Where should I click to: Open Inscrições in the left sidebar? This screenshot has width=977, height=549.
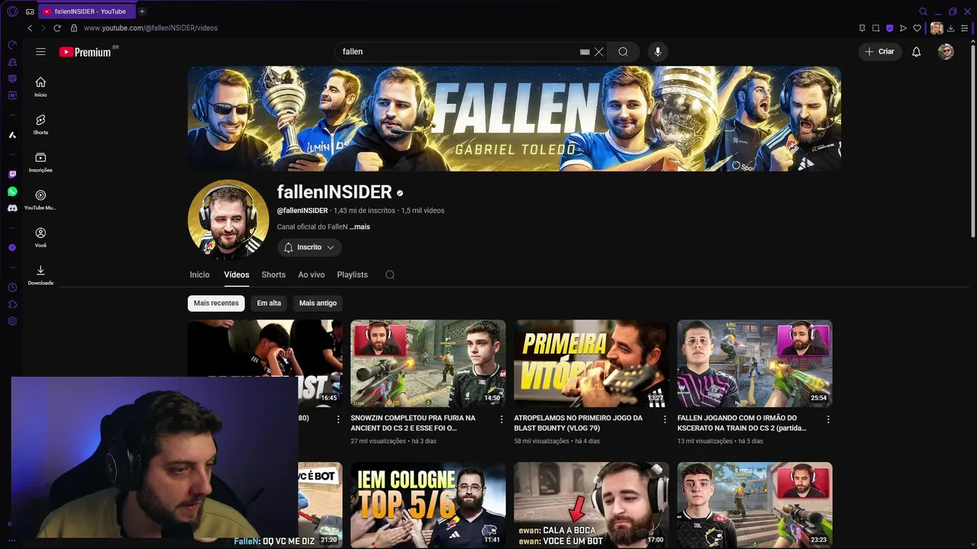[x=40, y=162]
